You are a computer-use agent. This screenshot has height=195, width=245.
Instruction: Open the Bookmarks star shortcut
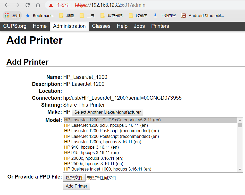point(39,16)
